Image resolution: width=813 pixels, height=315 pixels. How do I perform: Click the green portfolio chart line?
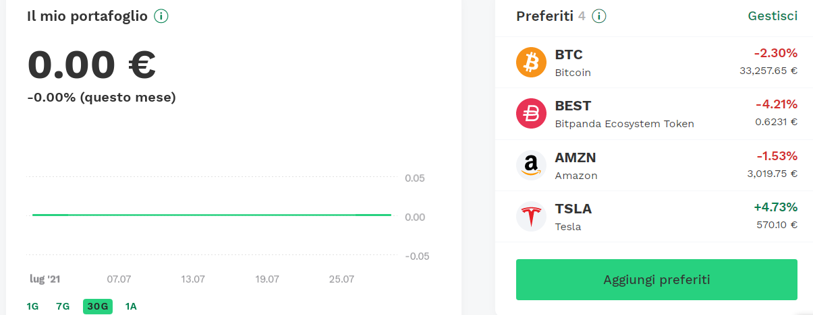211,215
